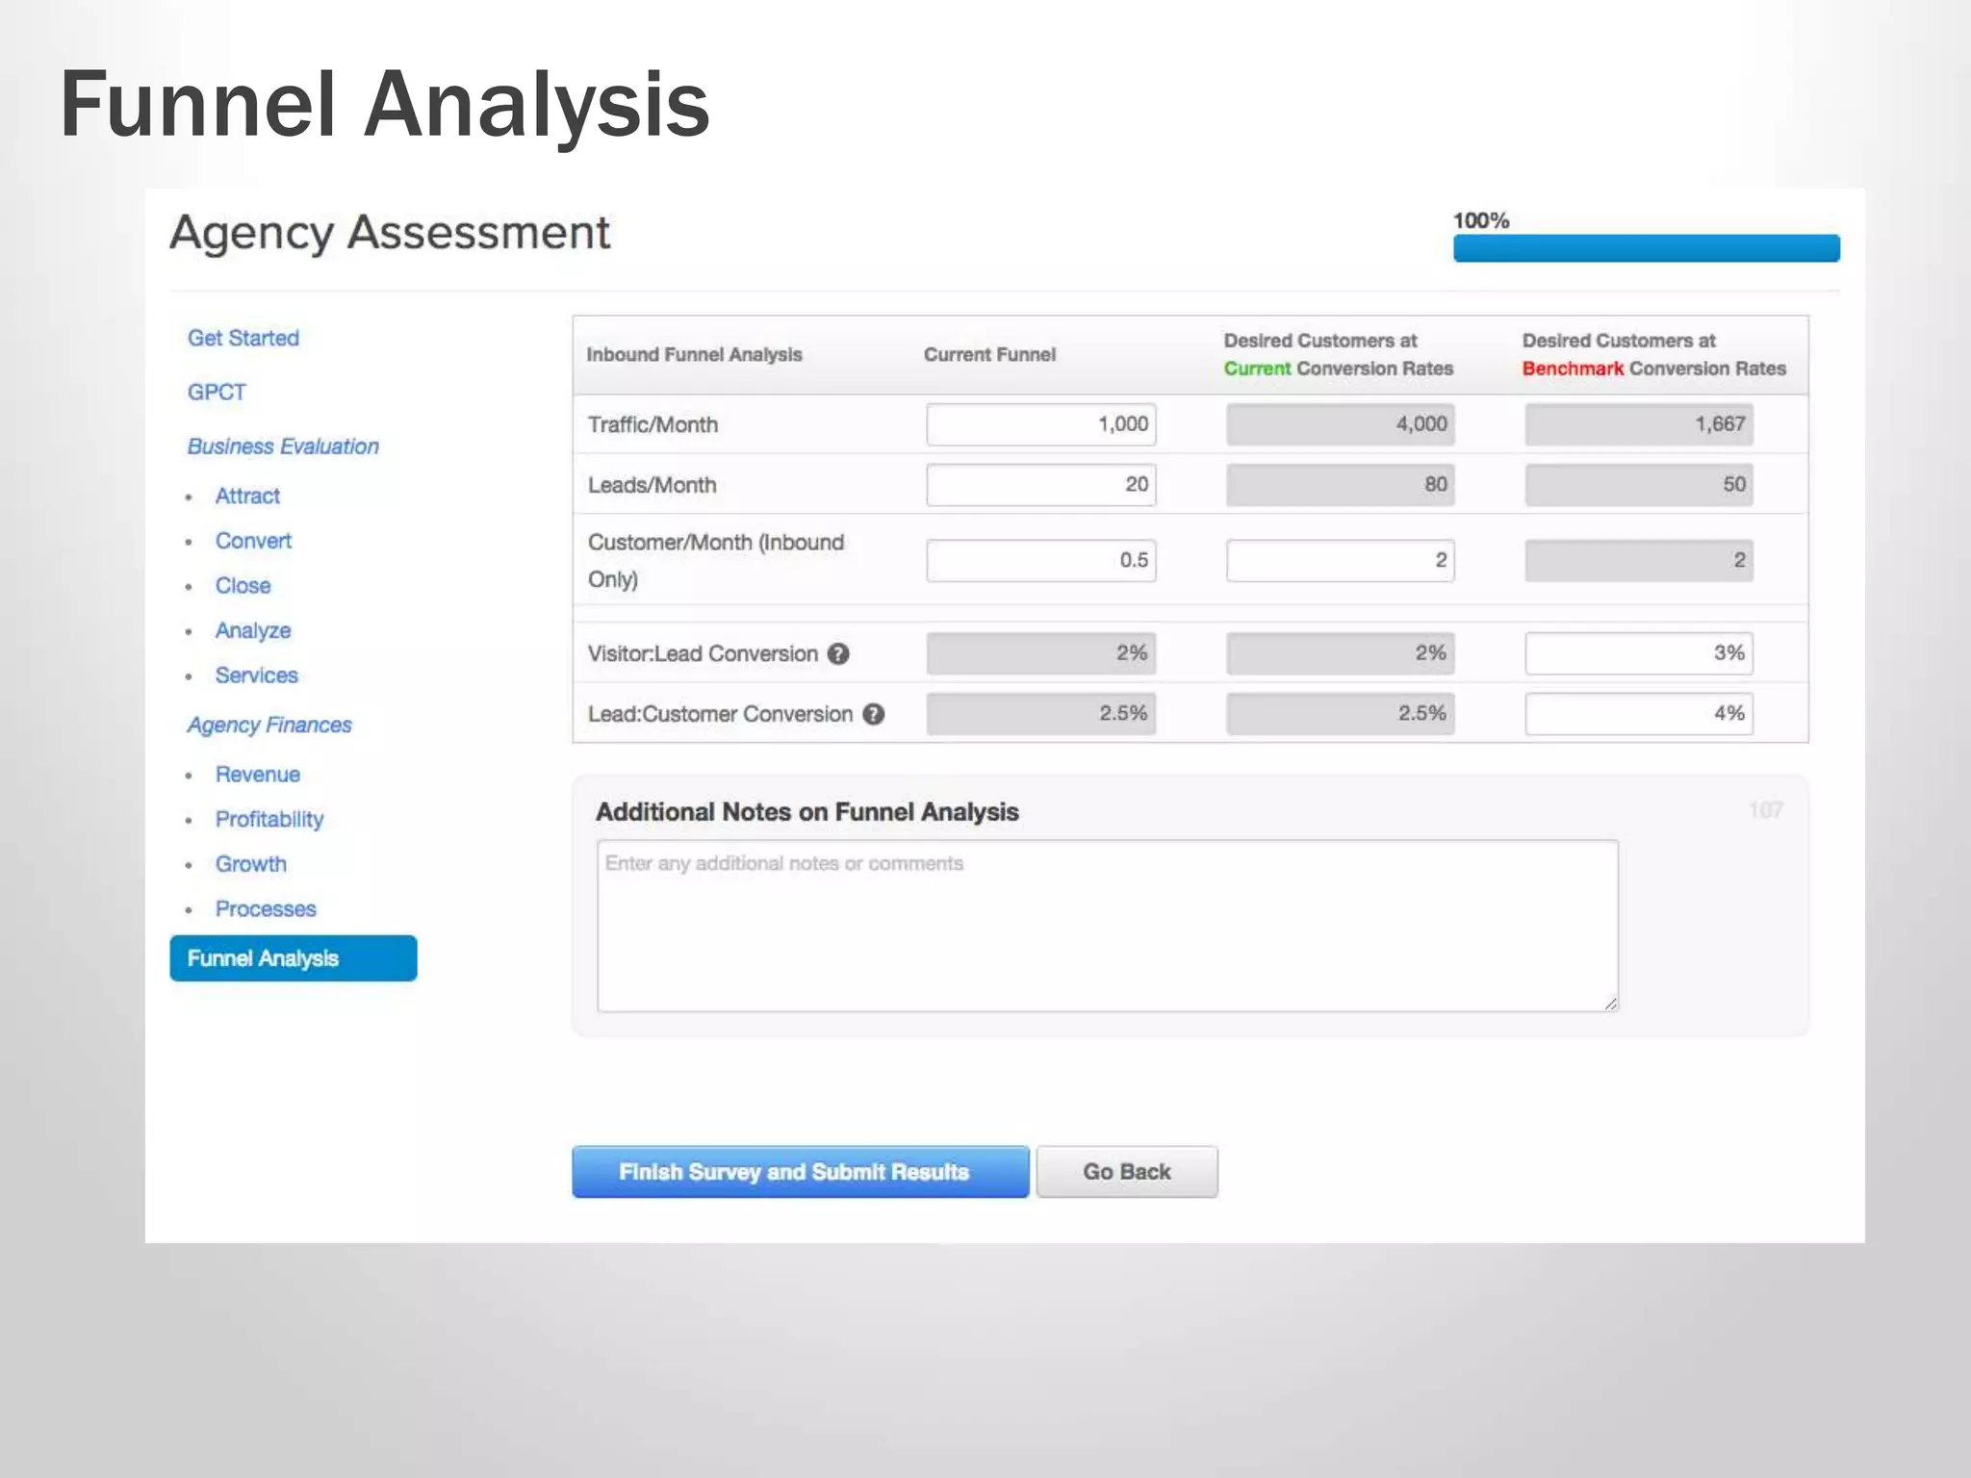Open the Convert page
Viewport: 1971px width, 1478px height.
pyautogui.click(x=253, y=541)
